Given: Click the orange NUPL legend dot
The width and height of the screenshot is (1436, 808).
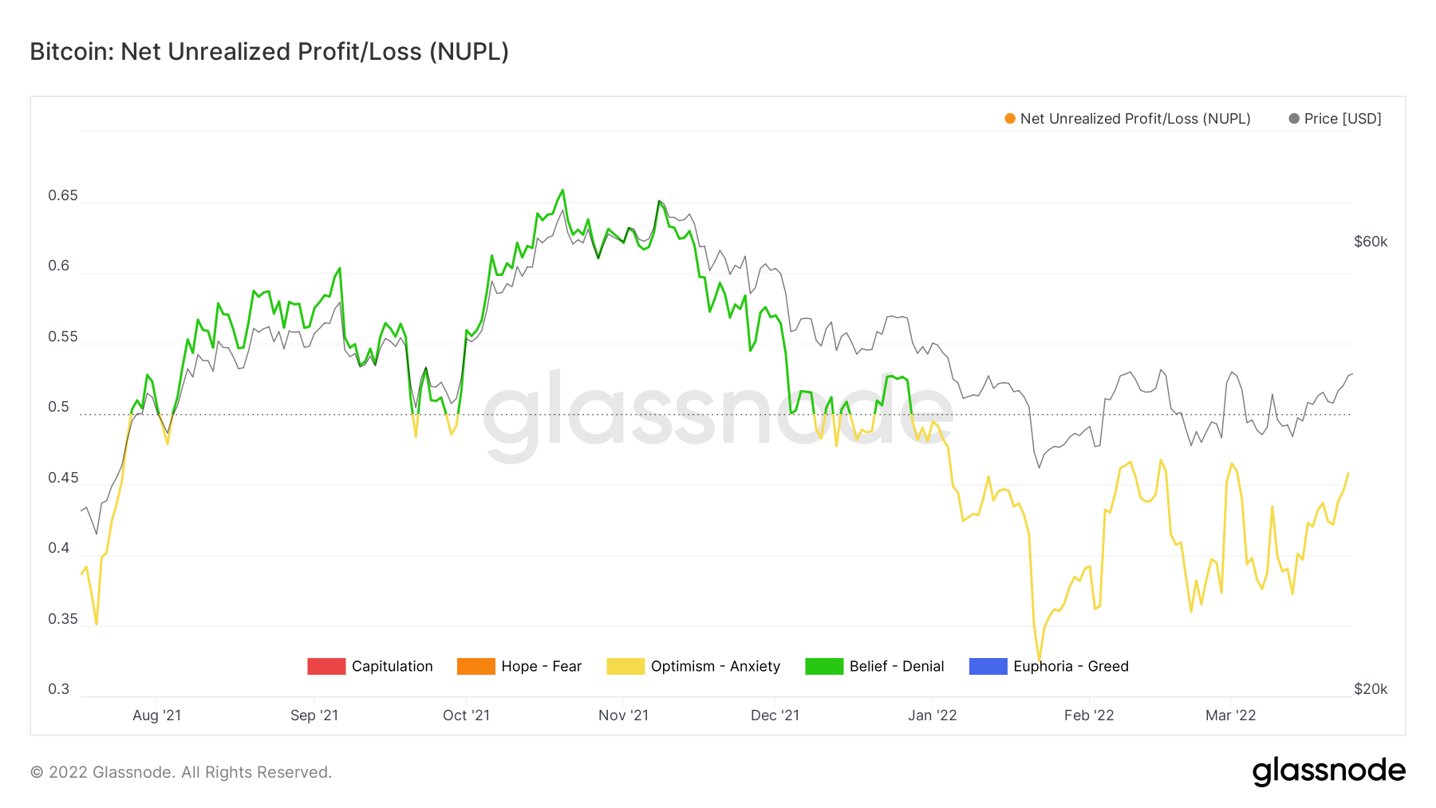Looking at the screenshot, I should (1010, 119).
